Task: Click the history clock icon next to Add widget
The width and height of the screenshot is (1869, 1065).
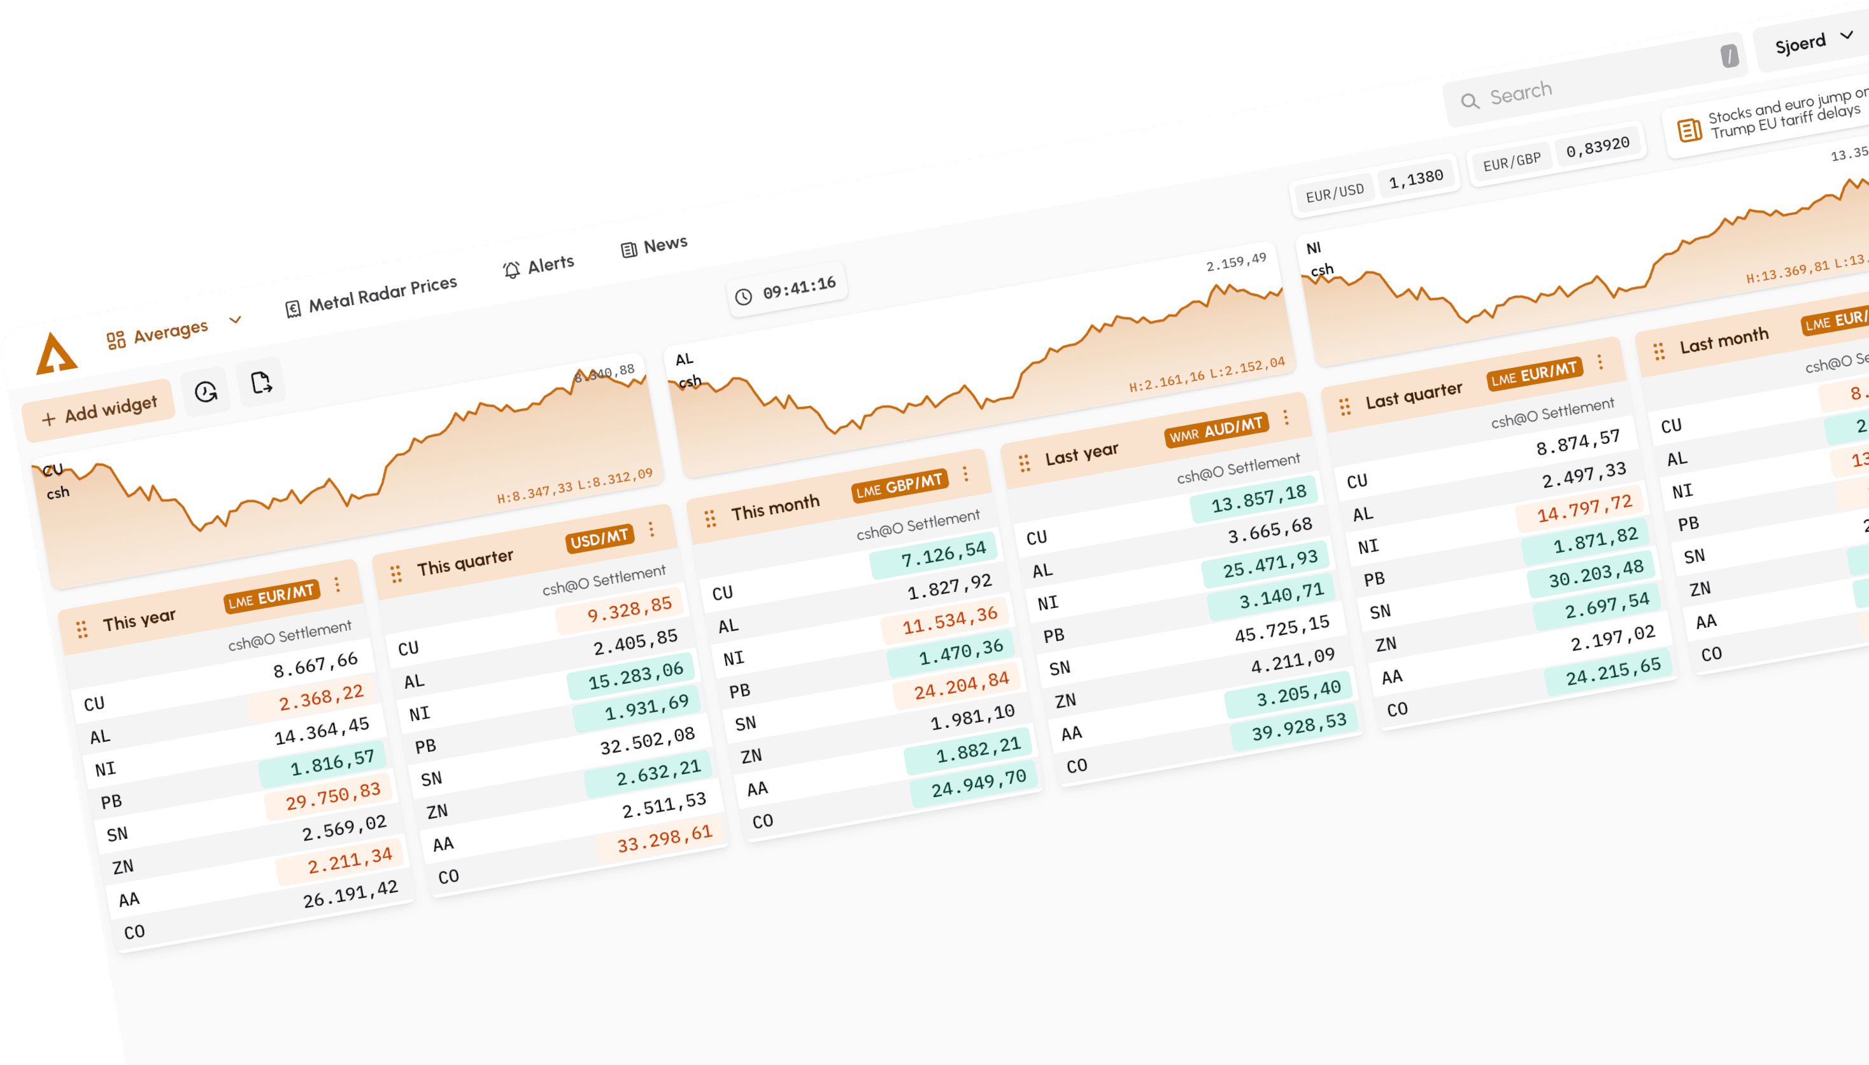Action: coord(205,391)
